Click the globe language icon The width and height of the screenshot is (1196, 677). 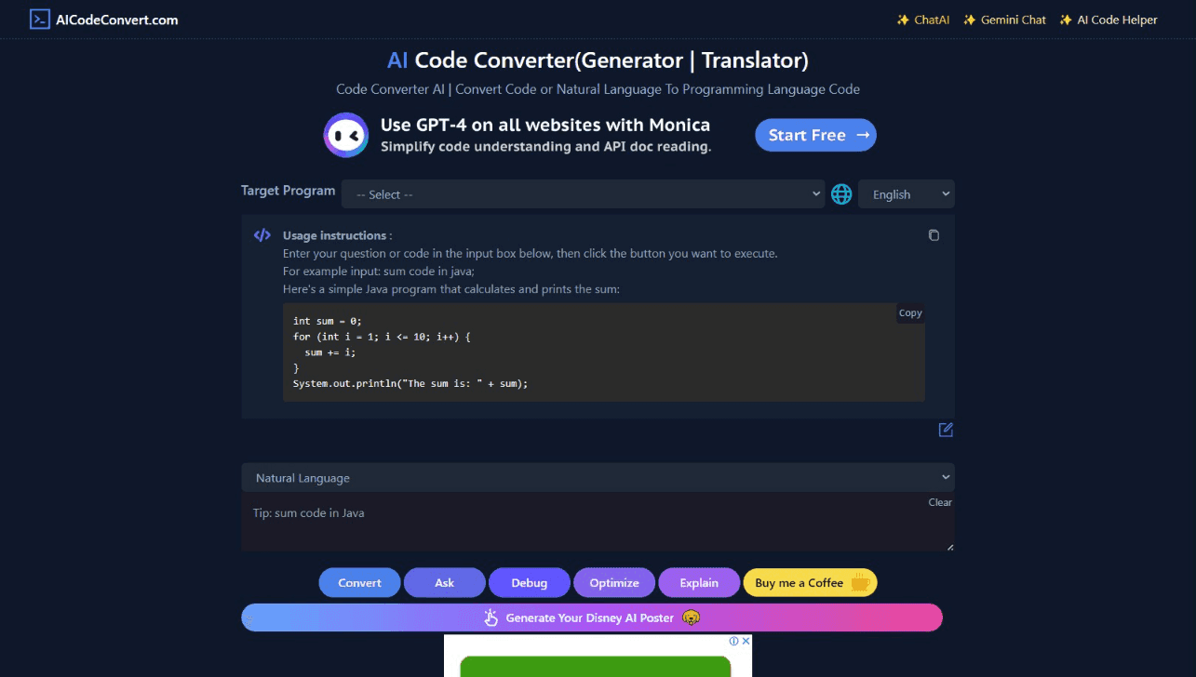pyautogui.click(x=841, y=194)
